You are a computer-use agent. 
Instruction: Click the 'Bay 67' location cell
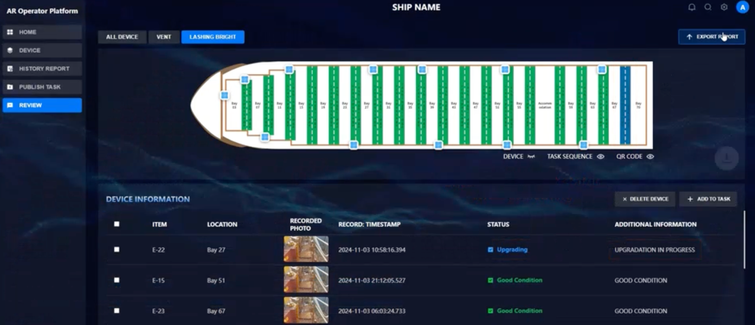216,311
